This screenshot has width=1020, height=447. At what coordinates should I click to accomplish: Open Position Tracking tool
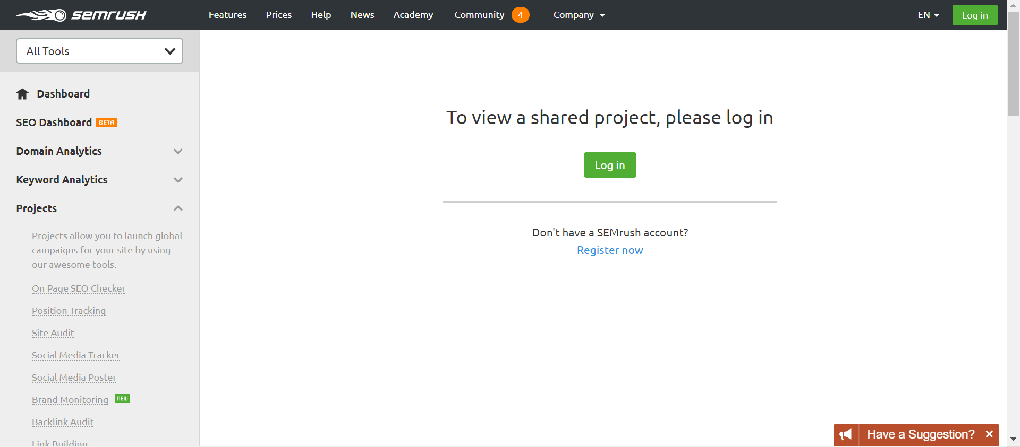click(69, 311)
